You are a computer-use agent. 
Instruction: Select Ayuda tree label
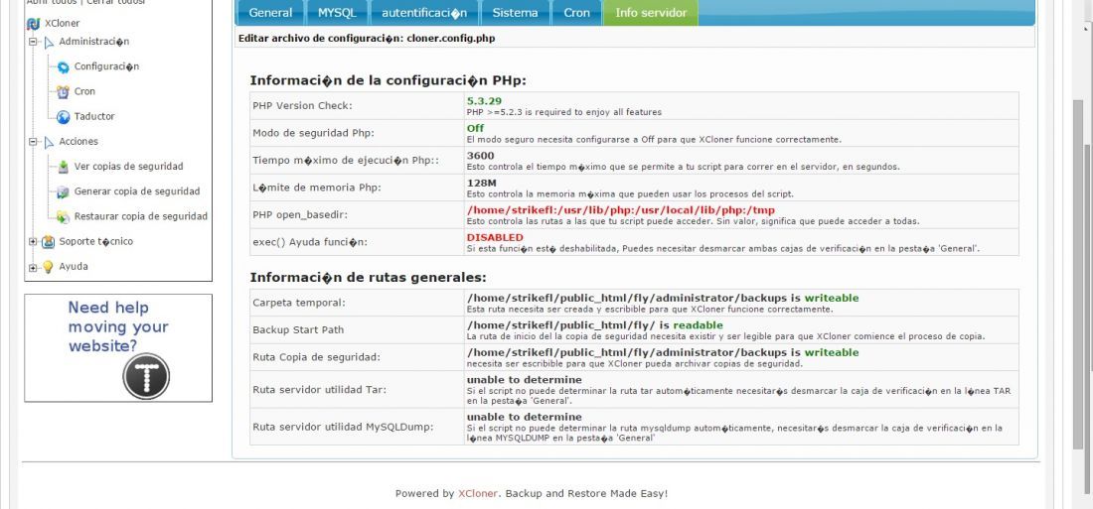74,267
